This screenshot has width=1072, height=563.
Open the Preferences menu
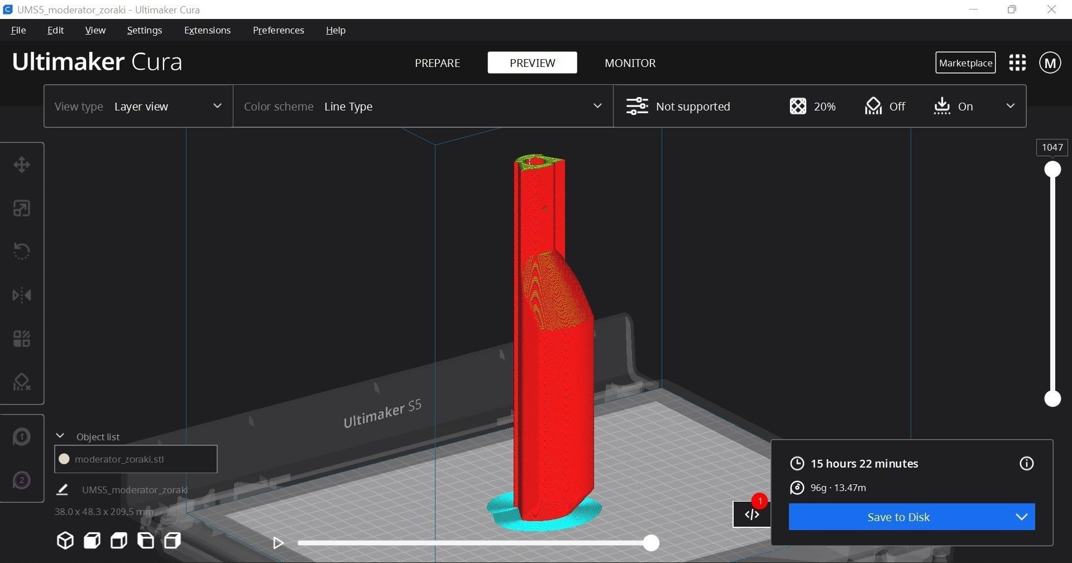tap(278, 30)
